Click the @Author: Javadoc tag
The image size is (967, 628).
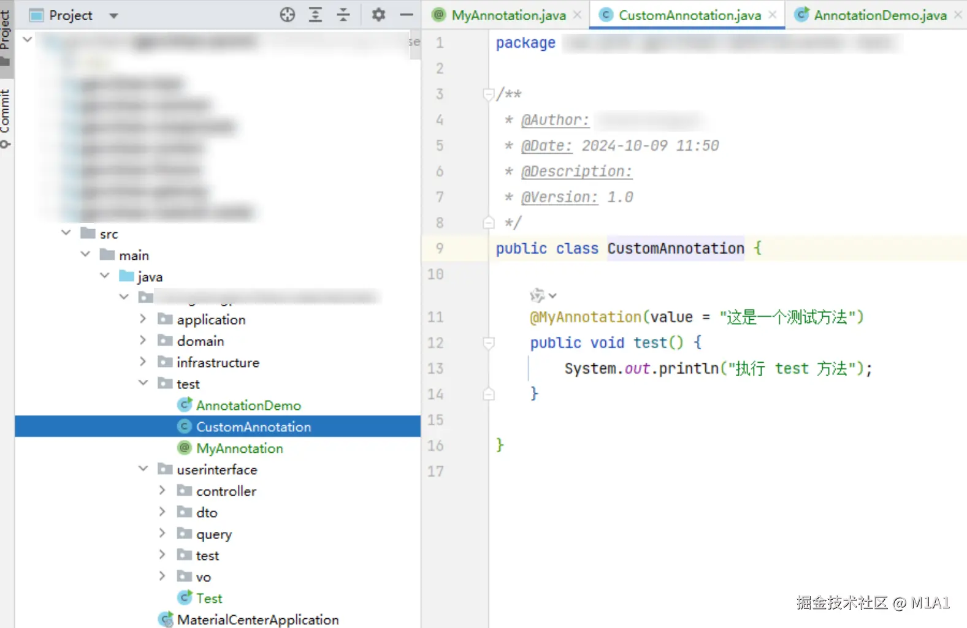coord(555,120)
